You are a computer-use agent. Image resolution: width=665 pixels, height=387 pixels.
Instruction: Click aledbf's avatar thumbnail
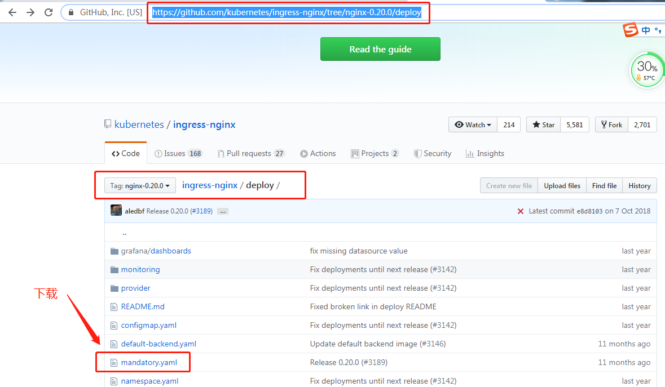pos(116,211)
